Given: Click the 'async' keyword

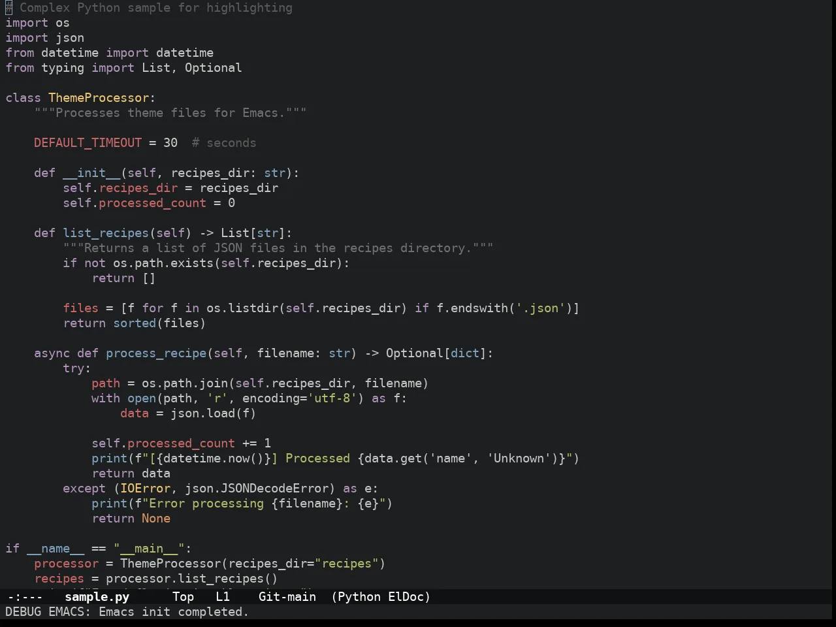Looking at the screenshot, I should pyautogui.click(x=52, y=353).
